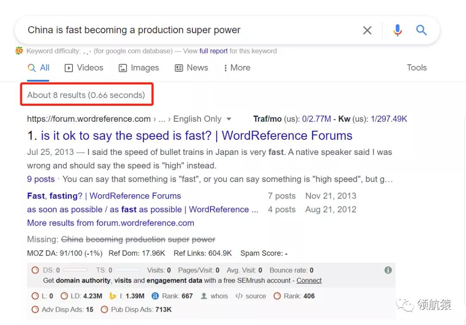Expand the dropdown arrow beside English Only
The width and height of the screenshot is (466, 325).
point(229,119)
